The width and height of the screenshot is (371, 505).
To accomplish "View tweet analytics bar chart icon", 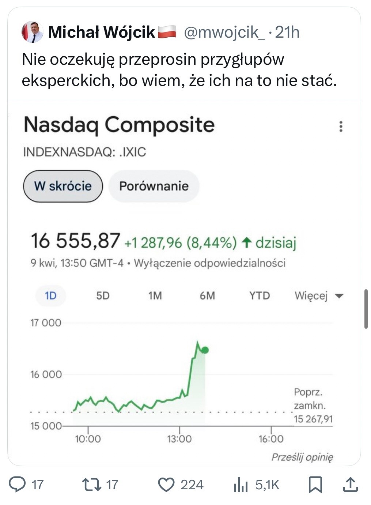I will coord(241,485).
